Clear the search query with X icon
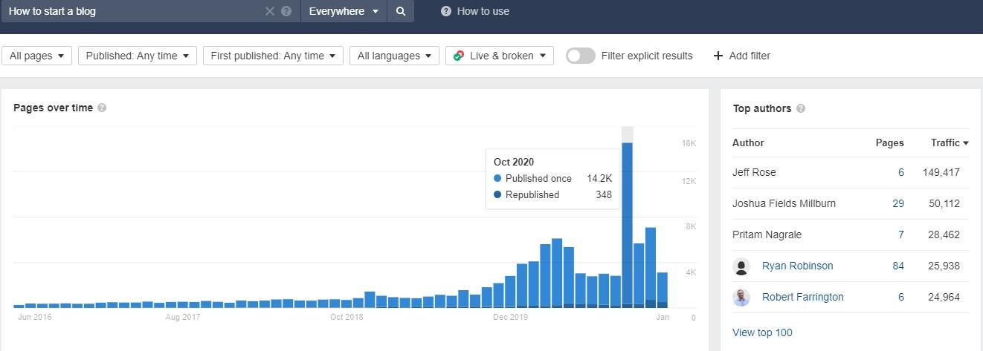 pyautogui.click(x=270, y=11)
